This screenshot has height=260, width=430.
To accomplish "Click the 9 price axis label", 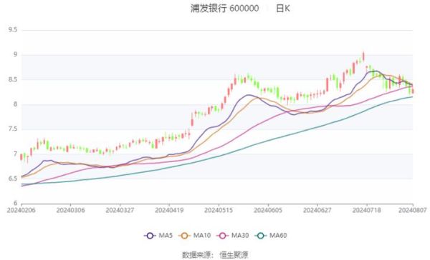I will pos(15,54).
